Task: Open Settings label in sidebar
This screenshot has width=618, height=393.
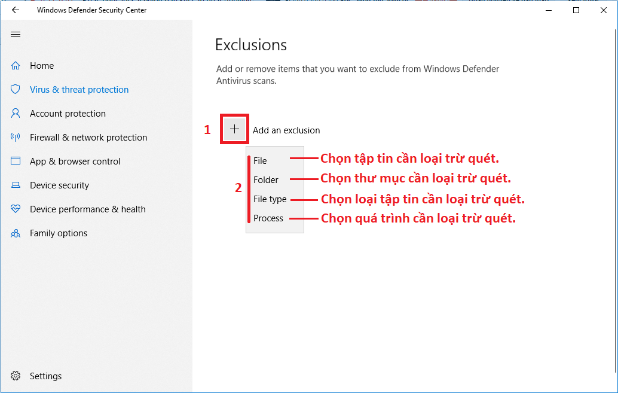Action: click(x=45, y=376)
